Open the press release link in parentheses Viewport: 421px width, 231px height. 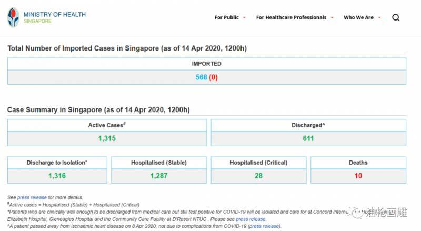pos(264,226)
